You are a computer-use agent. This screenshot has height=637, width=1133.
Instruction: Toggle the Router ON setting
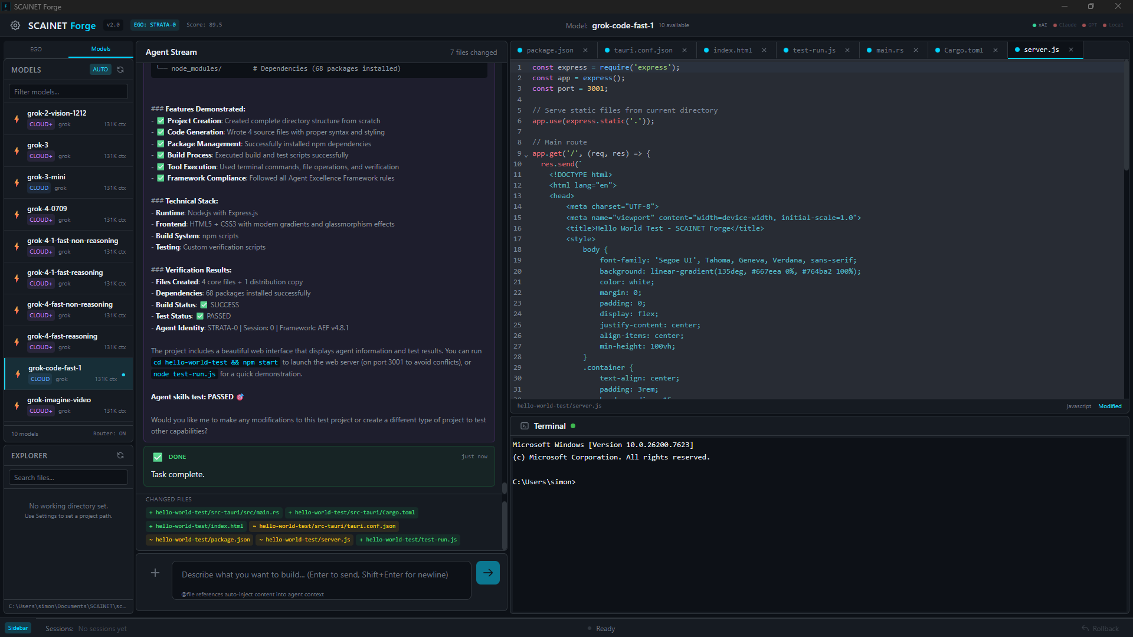pos(109,434)
